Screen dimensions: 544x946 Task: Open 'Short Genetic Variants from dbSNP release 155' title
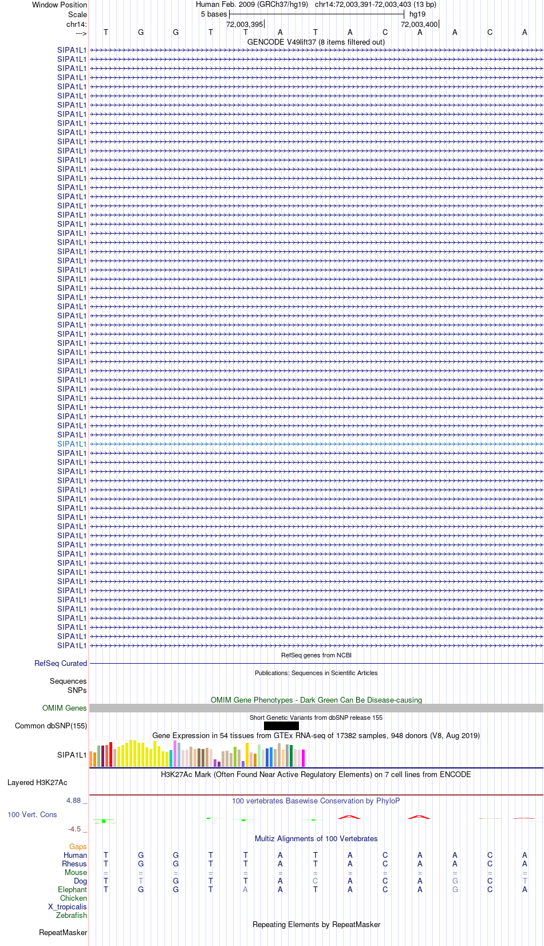pyautogui.click(x=316, y=718)
